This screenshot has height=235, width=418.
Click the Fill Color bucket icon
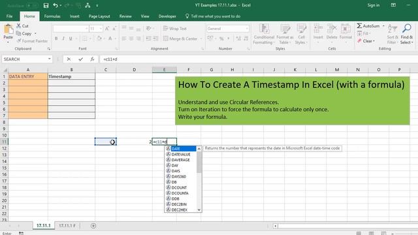click(x=99, y=39)
